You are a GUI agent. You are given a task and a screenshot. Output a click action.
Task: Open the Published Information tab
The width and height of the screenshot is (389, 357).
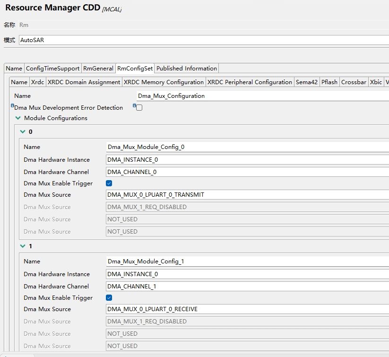pyautogui.click(x=187, y=69)
